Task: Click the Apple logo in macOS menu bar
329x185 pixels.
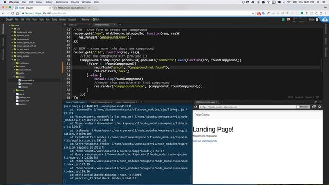Action: [5, 2]
